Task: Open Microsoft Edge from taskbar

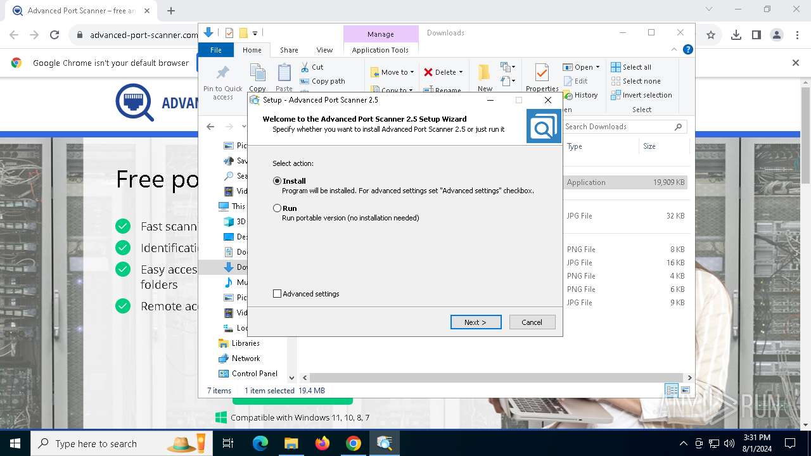Action: coord(260,443)
